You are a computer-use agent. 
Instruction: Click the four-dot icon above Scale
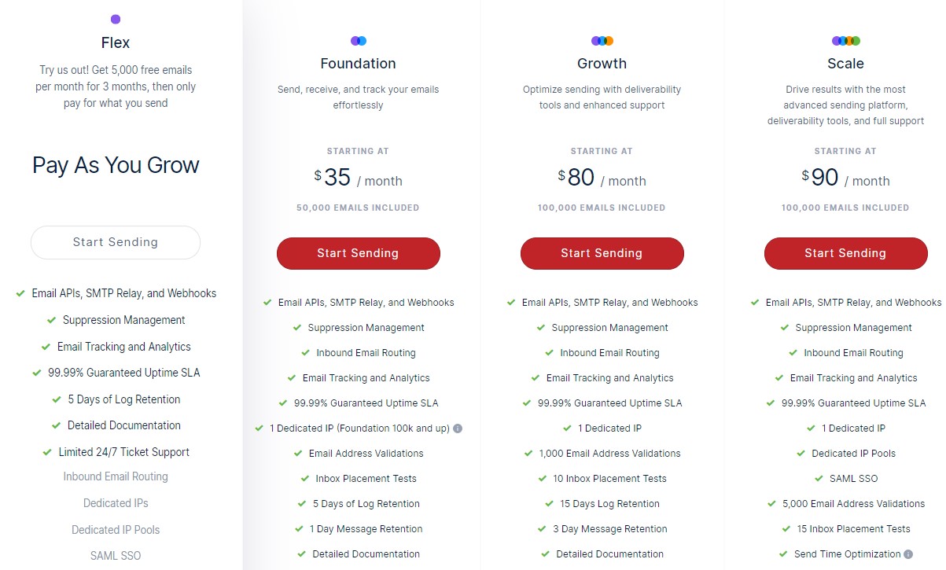pos(846,41)
